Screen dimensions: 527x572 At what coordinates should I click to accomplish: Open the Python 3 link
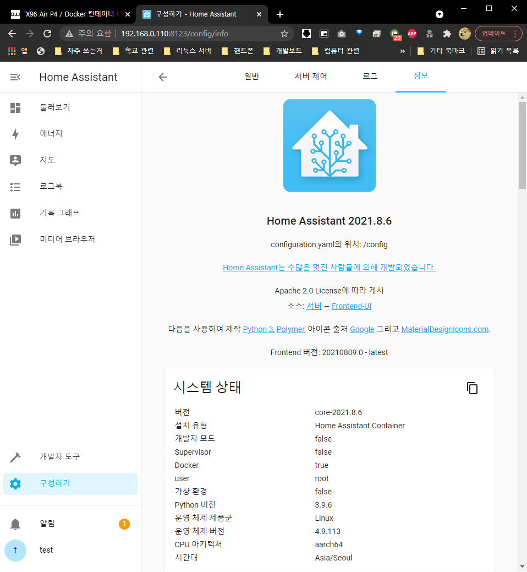click(x=257, y=329)
